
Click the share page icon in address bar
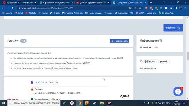coord(135,8)
